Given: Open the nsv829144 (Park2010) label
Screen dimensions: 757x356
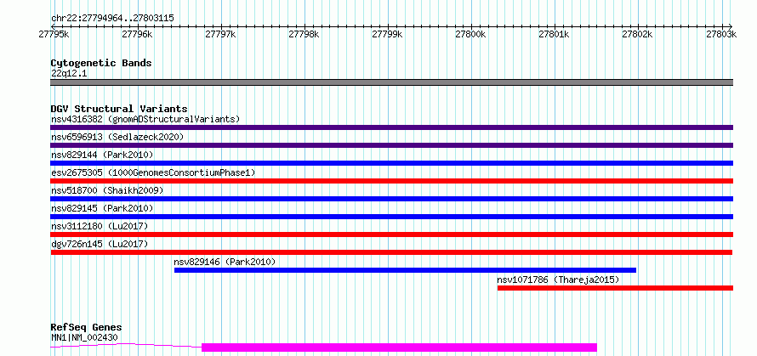Looking at the screenshot, I should point(102,155).
